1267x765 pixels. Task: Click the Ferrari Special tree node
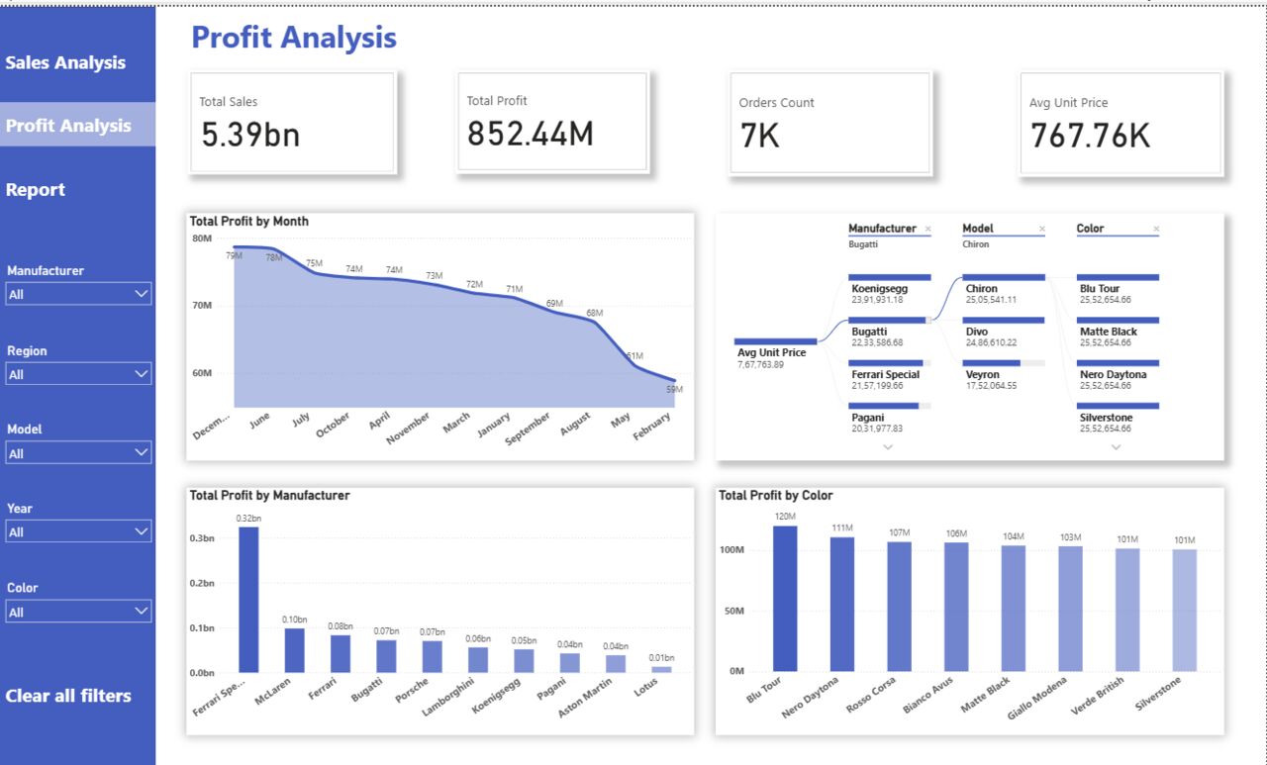pyautogui.click(x=890, y=374)
